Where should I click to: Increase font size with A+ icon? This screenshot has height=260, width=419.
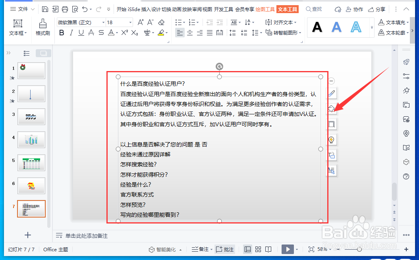[141, 22]
